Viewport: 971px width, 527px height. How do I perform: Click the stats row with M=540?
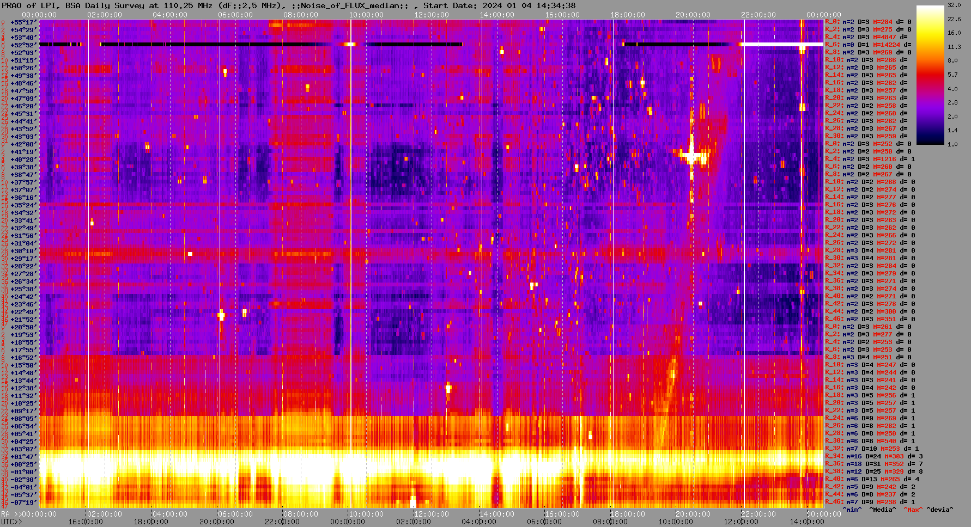coord(870,441)
